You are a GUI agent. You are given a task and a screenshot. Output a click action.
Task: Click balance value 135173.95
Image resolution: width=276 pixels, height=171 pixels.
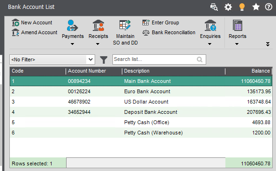(x=259, y=91)
